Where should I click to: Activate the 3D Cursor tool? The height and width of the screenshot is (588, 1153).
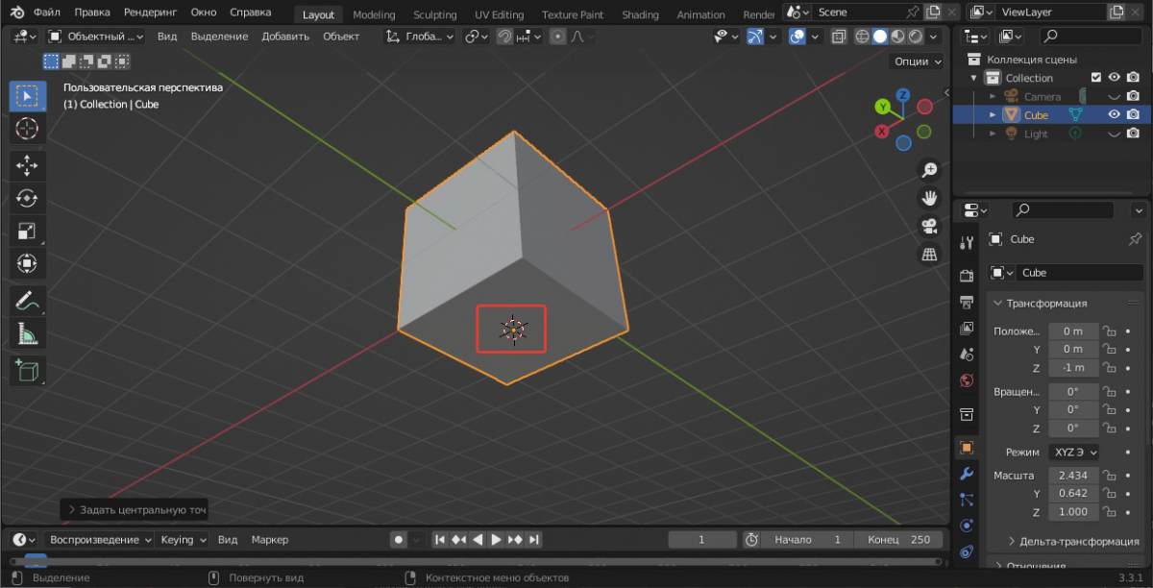[x=27, y=128]
